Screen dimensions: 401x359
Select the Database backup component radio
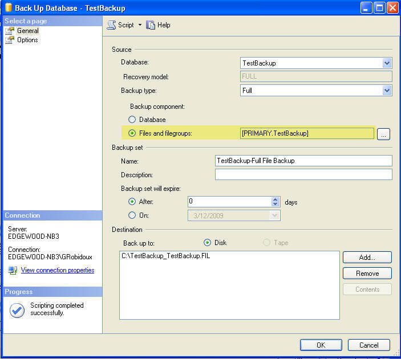[x=132, y=120]
